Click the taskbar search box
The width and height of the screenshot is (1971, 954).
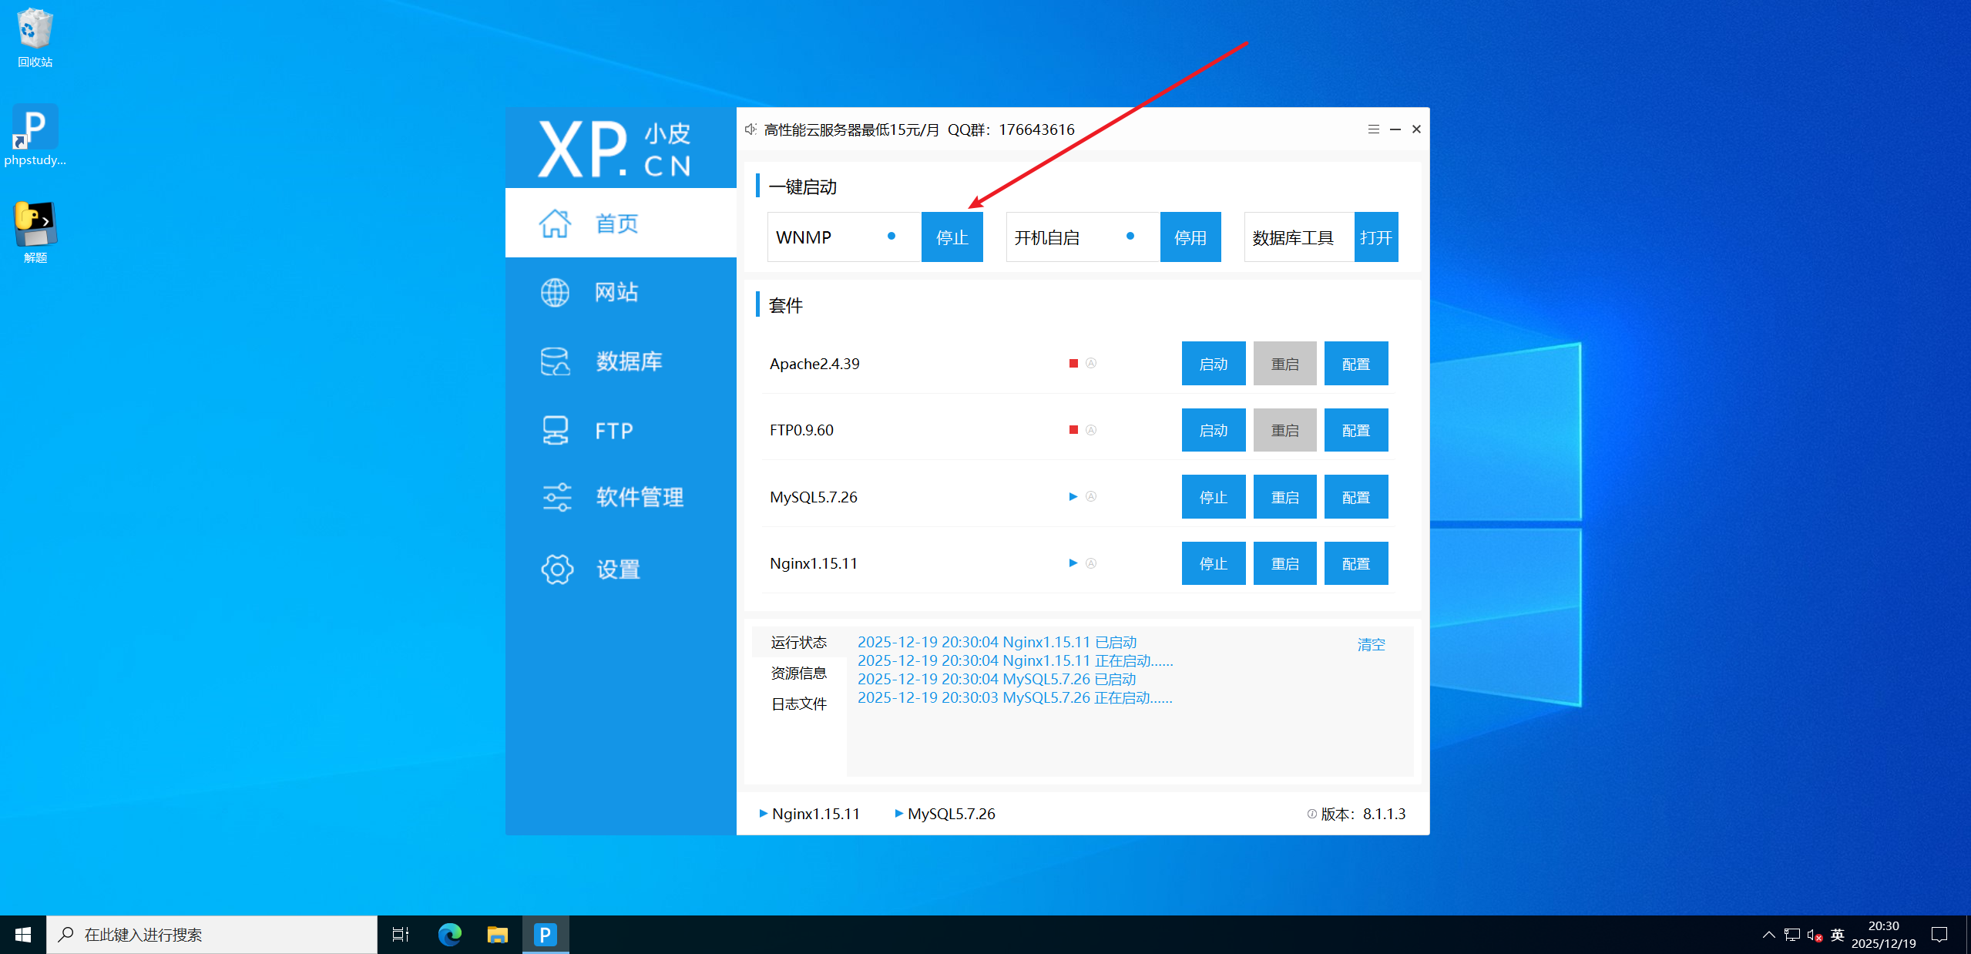pos(212,935)
